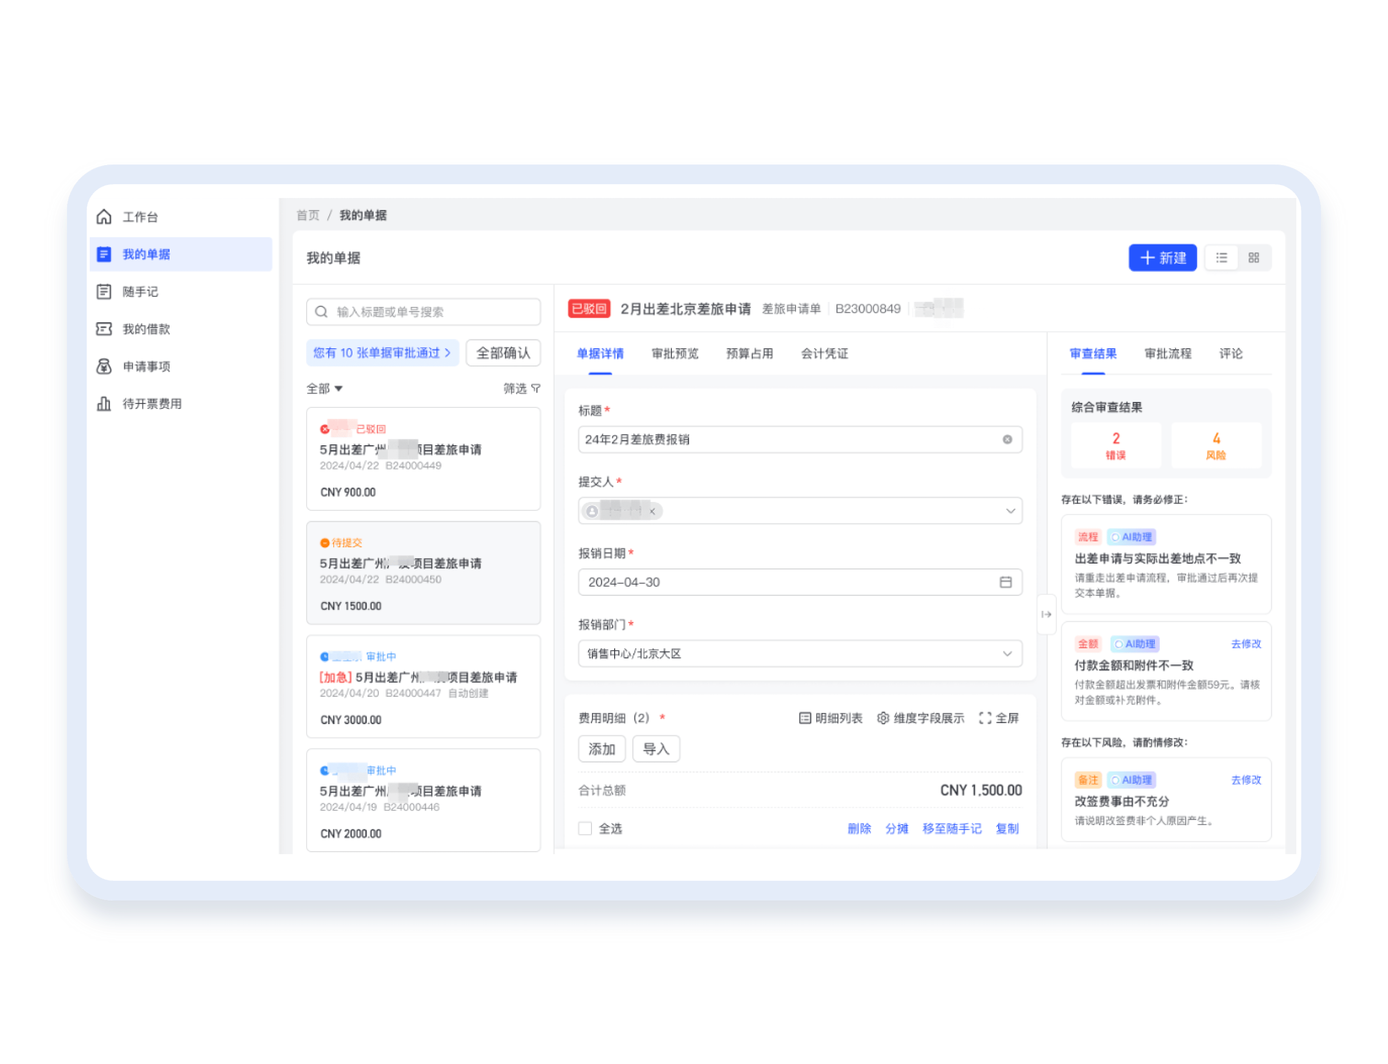
Task: Switch to grid view layout icon
Action: click(1253, 258)
